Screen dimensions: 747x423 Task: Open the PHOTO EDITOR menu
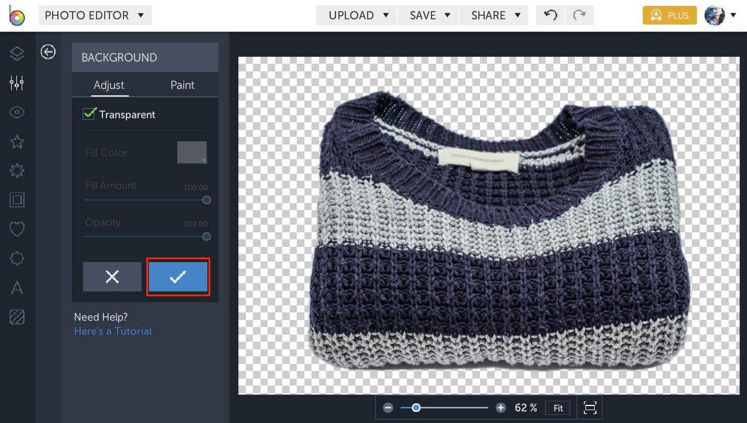click(x=95, y=15)
